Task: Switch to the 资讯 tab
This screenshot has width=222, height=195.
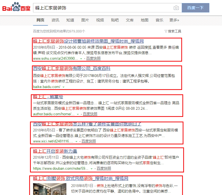Action: pyautogui.click(x=55, y=20)
